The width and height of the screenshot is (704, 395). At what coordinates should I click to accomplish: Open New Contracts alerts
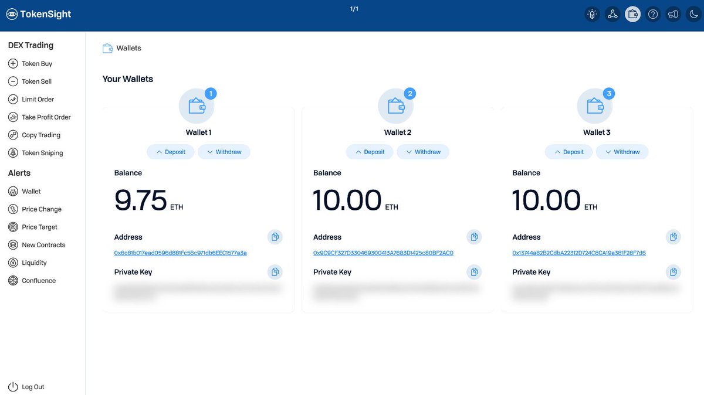(36, 245)
